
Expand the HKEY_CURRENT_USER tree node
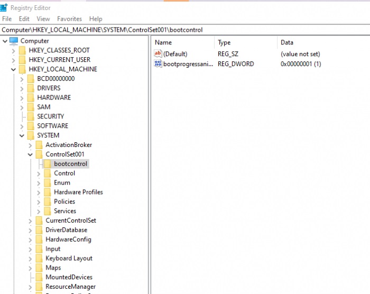13,60
